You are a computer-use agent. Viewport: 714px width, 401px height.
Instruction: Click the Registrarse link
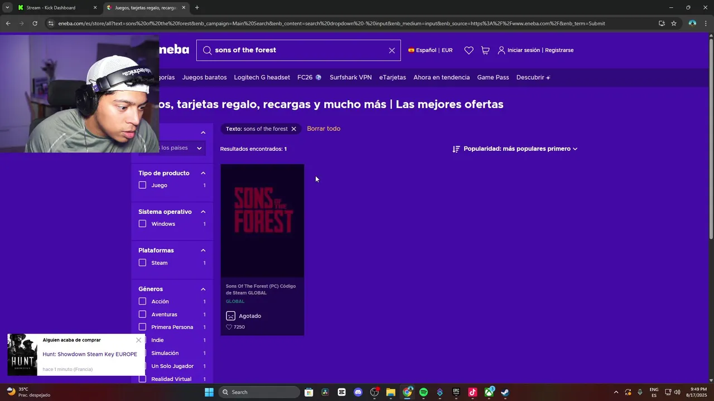click(x=559, y=50)
